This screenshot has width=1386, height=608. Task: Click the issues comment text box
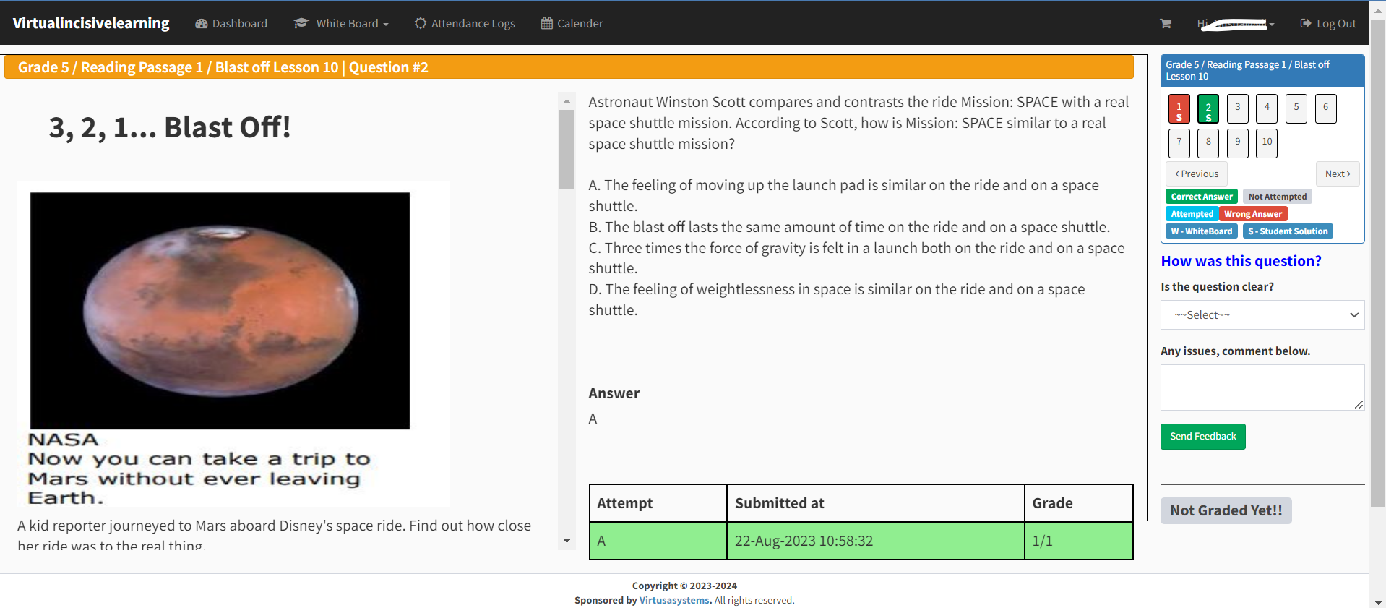(x=1262, y=388)
